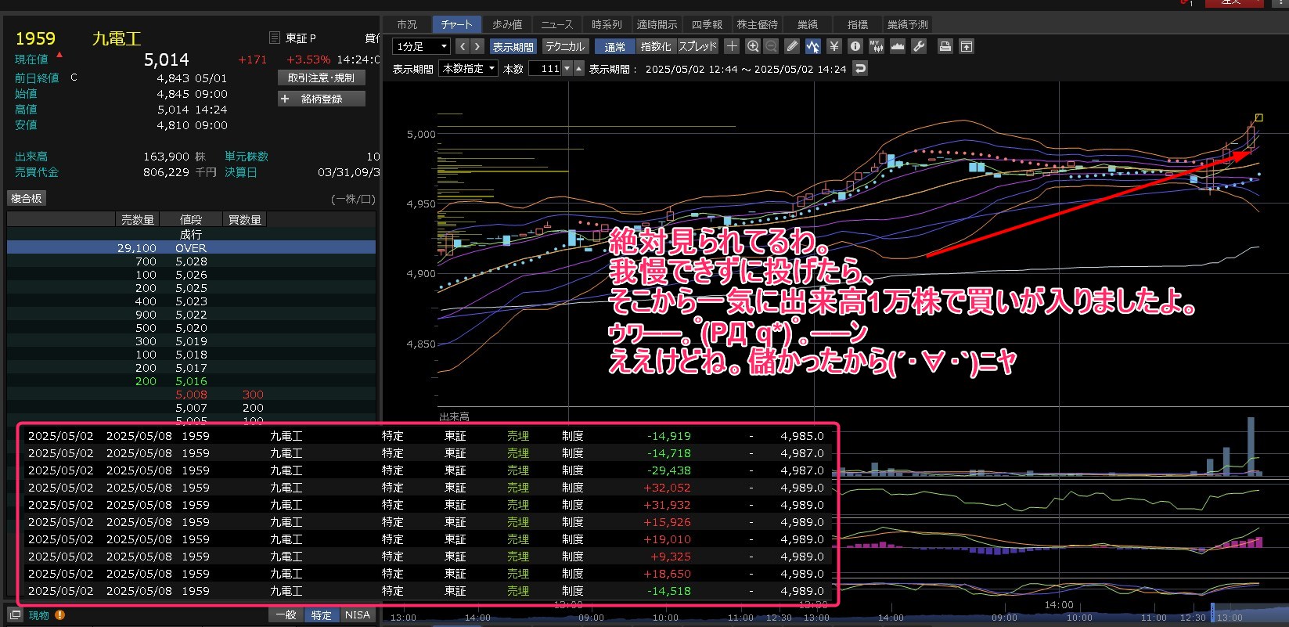This screenshot has height=627, width=1289.
Task: Zoom in on the chart with magnifier plus
Action: coord(753,46)
